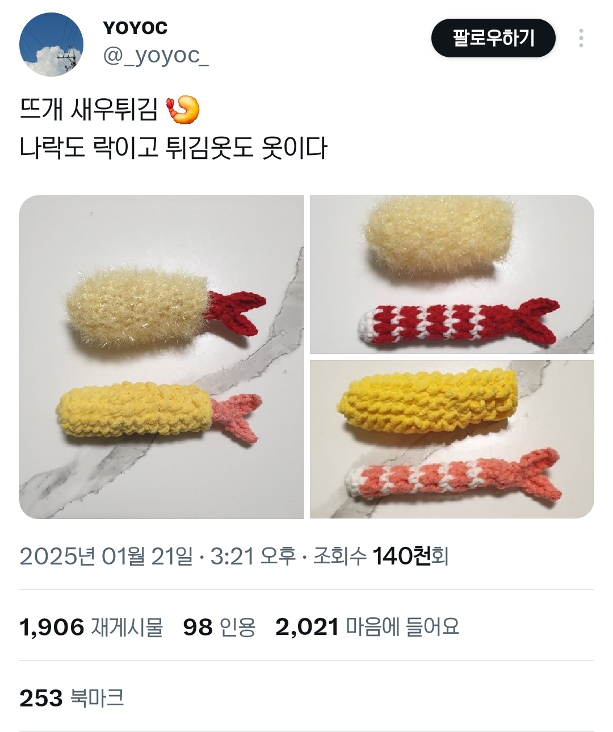View the 140천회 view count
613x732 pixels.
point(411,556)
